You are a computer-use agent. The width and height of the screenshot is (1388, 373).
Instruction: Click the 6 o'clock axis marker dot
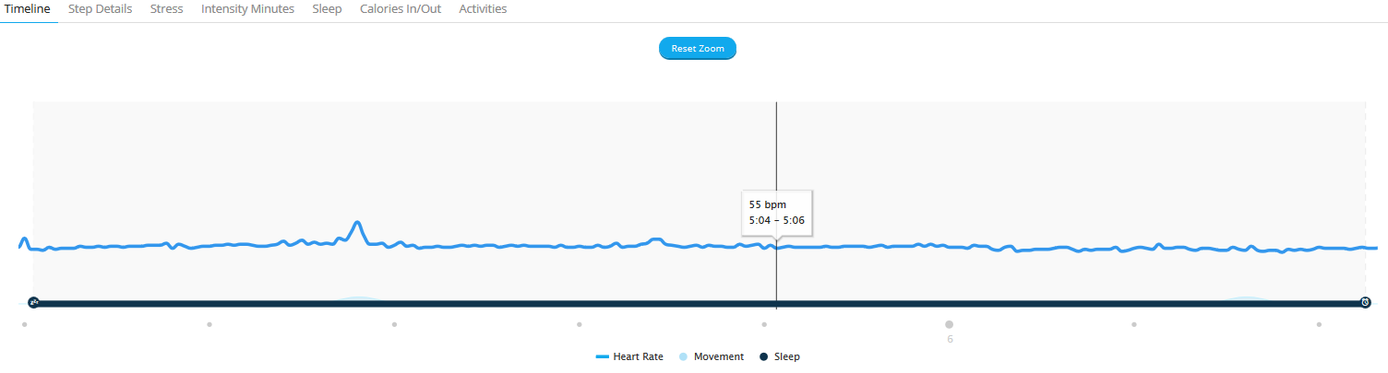coord(949,324)
